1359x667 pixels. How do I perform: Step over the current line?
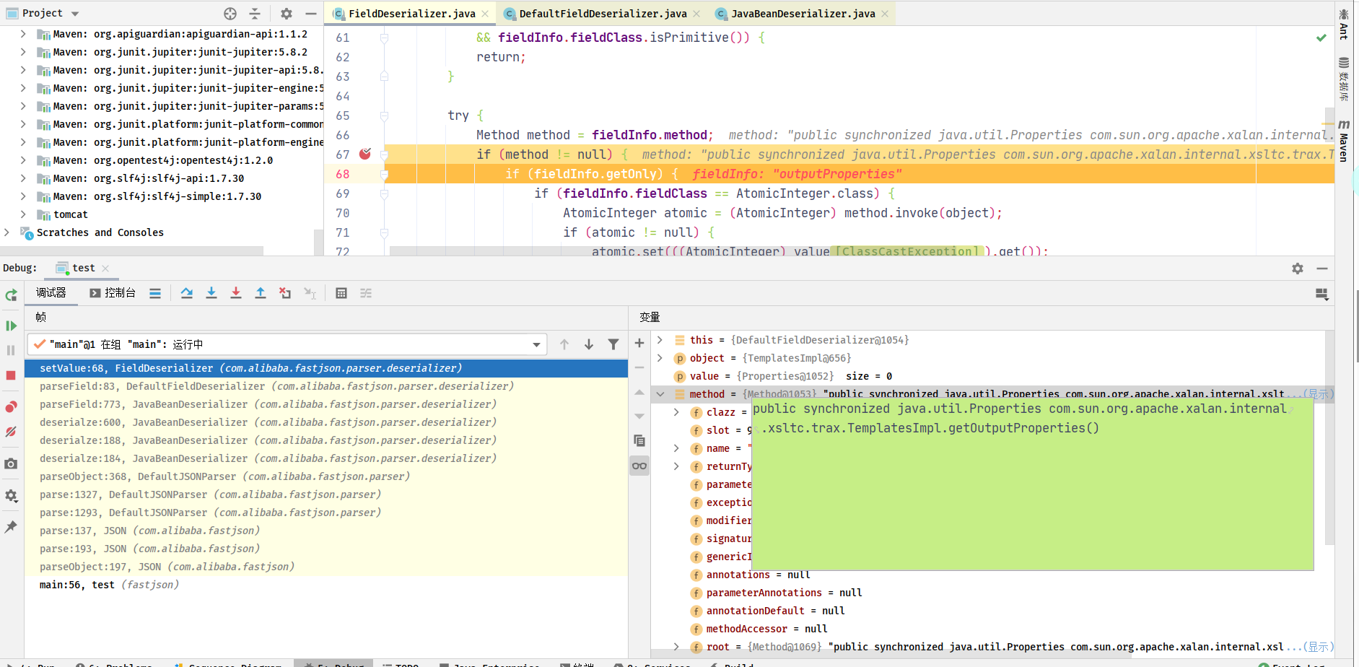[187, 293]
